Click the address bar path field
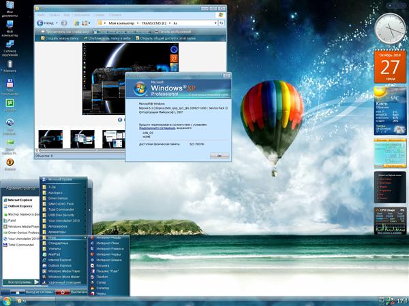Viewport: 409px width, 306px height. tap(157, 23)
